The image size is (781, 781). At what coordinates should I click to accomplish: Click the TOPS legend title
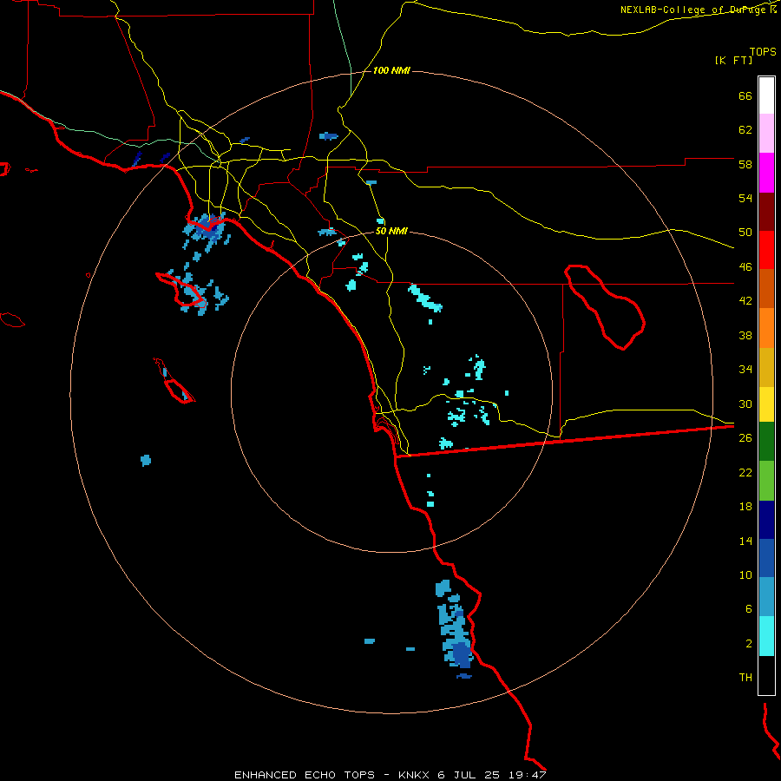763,51
